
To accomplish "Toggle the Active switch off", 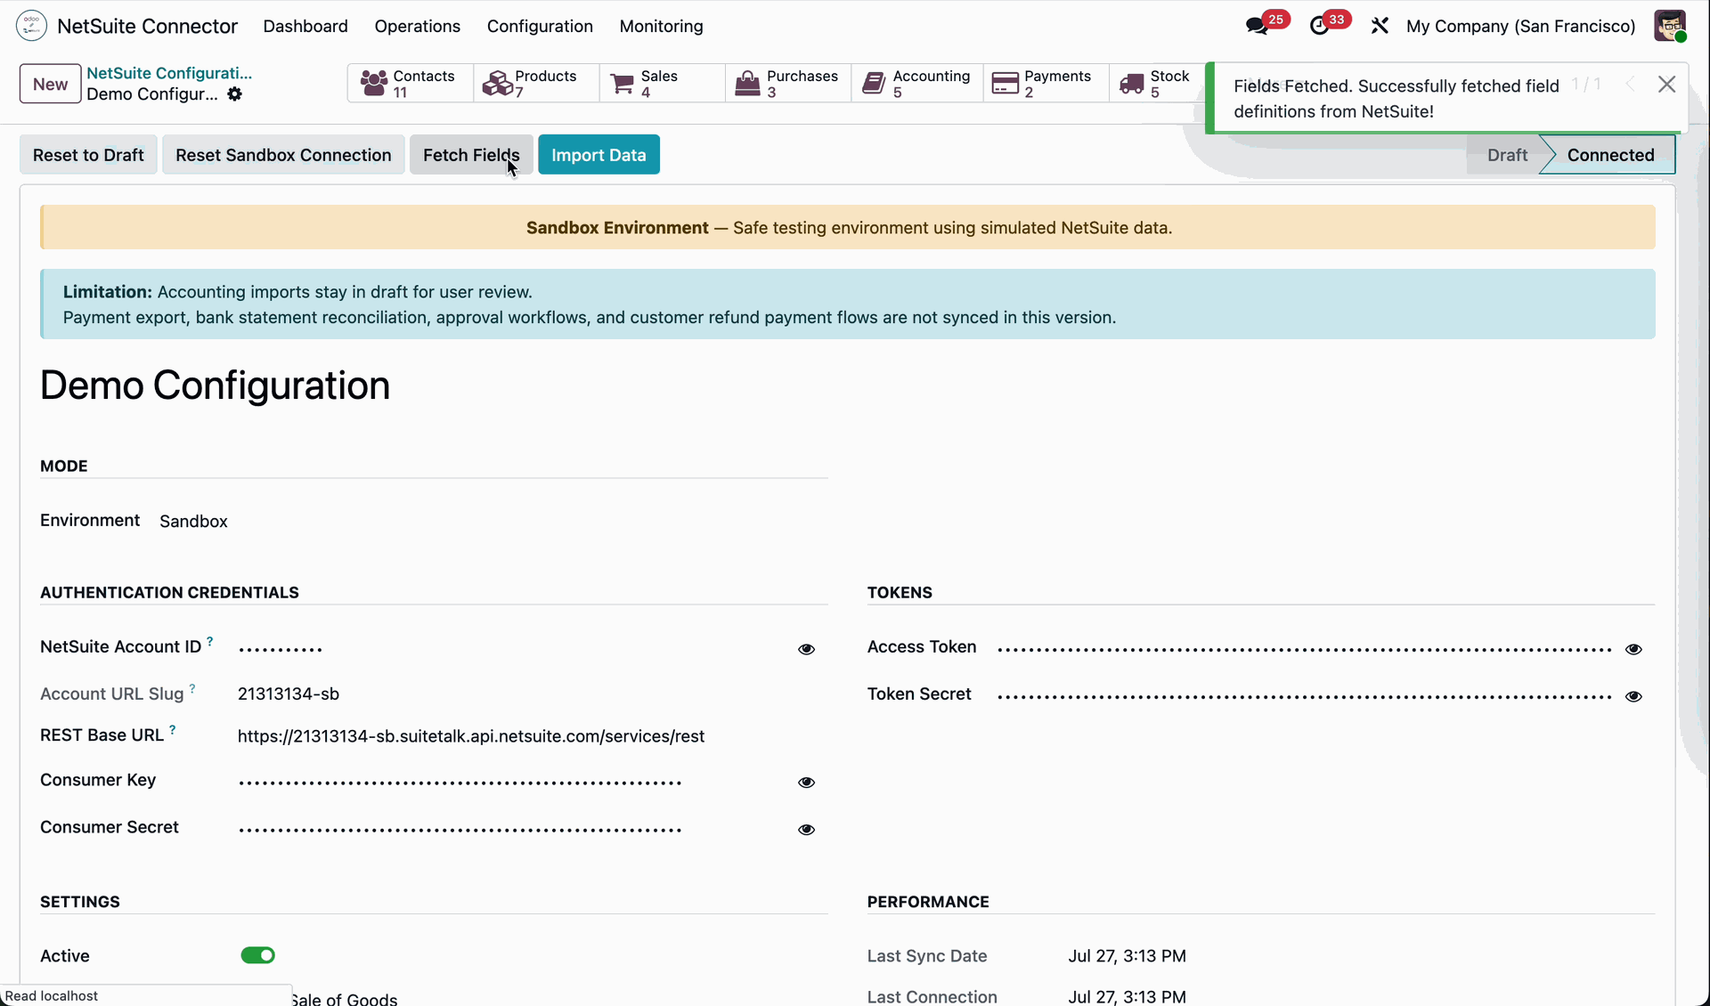I will pos(258,955).
